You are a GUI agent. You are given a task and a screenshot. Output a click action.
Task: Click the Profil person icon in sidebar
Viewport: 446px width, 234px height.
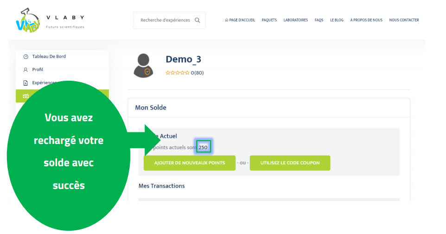(26, 70)
